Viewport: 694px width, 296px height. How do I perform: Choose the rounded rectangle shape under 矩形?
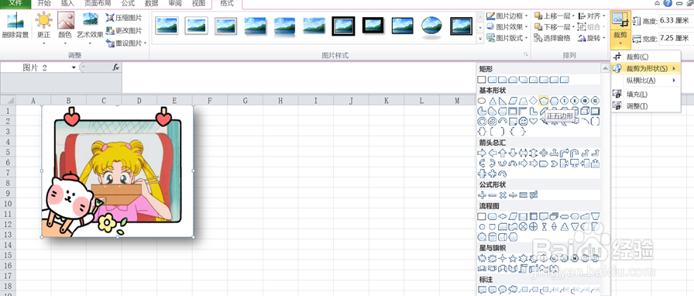click(492, 80)
